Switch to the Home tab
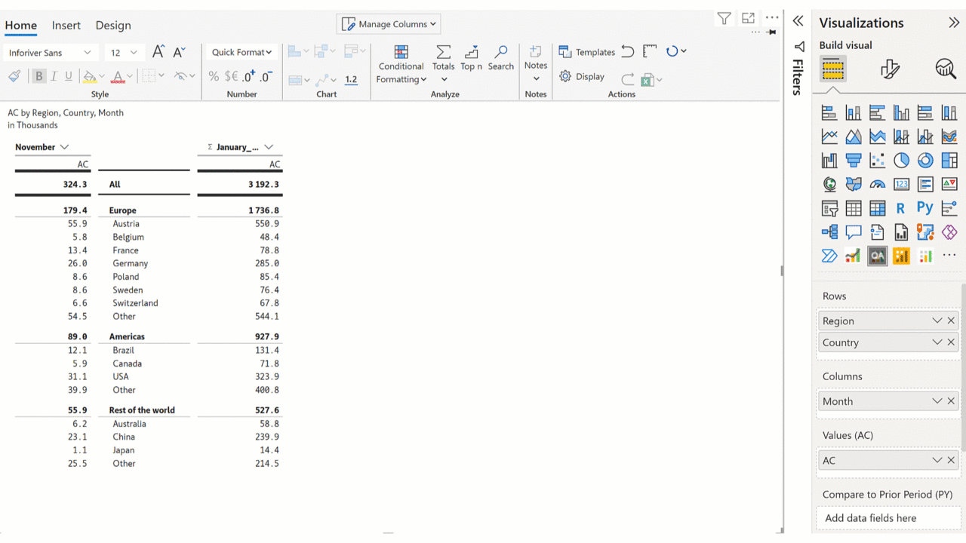 21,25
